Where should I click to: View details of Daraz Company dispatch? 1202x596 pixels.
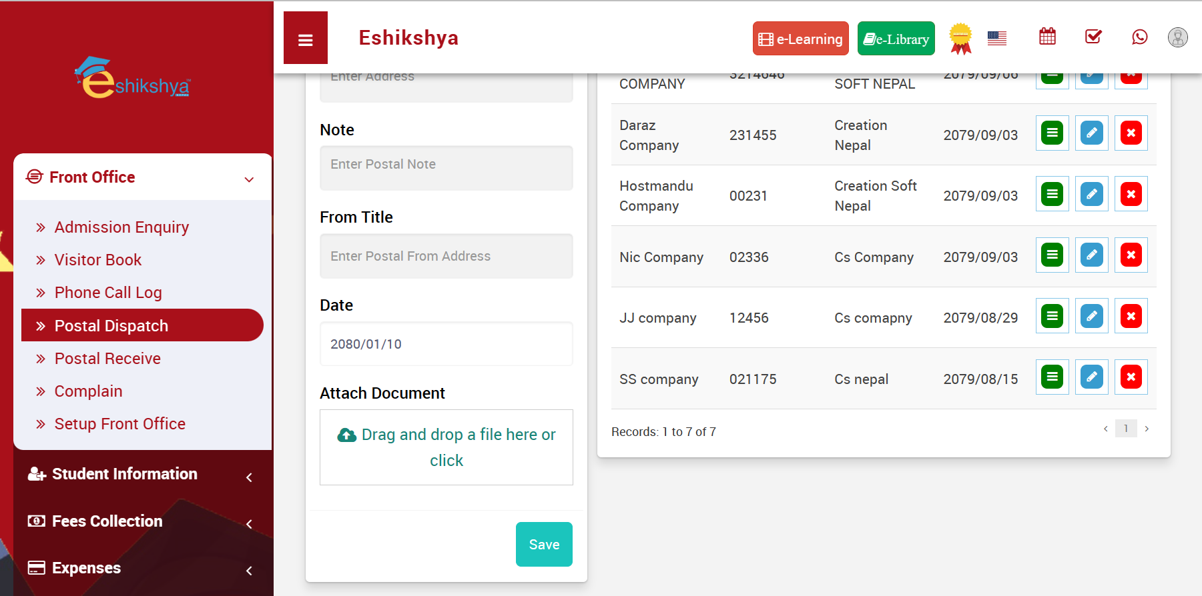[1052, 133]
